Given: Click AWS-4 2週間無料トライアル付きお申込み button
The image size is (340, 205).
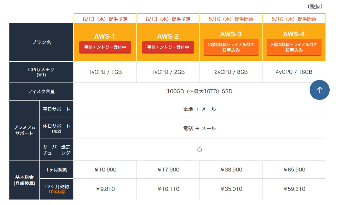Looking at the screenshot, I should click(294, 47).
